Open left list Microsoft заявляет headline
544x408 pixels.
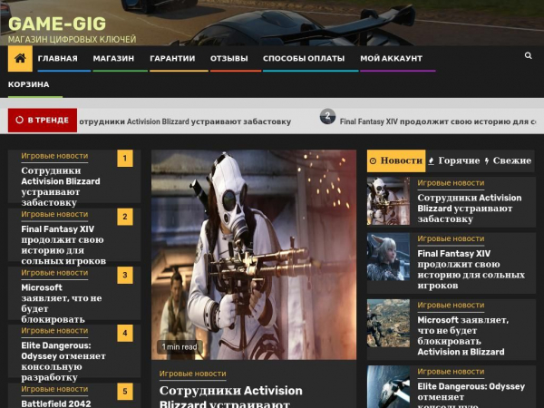coord(62,304)
